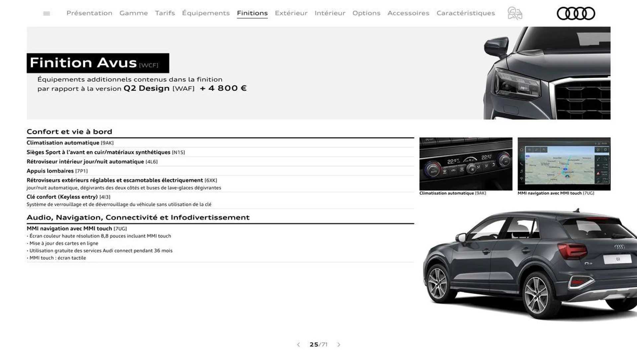
Task: Go to the Options tab
Action: tap(366, 13)
